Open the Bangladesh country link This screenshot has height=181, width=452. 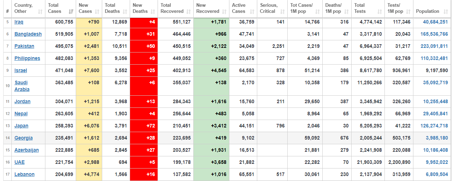pos(28,34)
